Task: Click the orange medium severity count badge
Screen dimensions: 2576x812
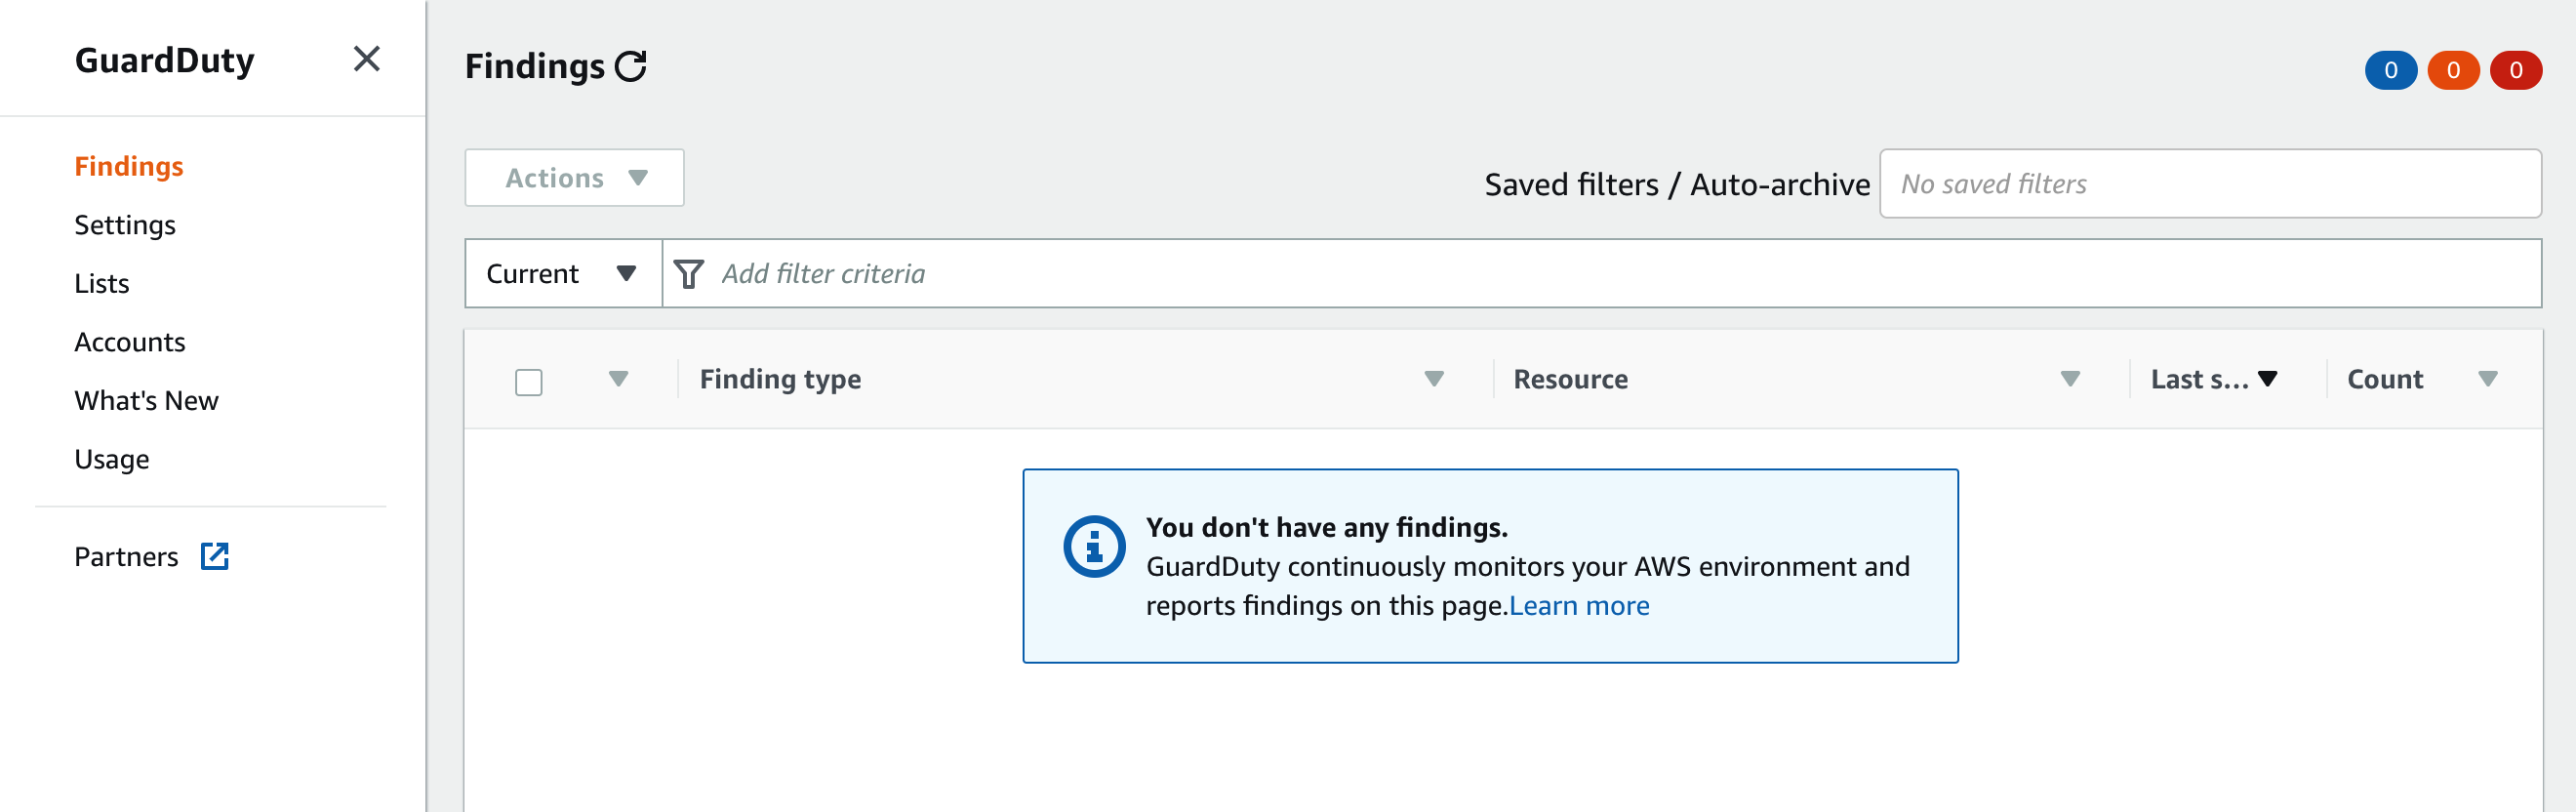Action: [2453, 70]
